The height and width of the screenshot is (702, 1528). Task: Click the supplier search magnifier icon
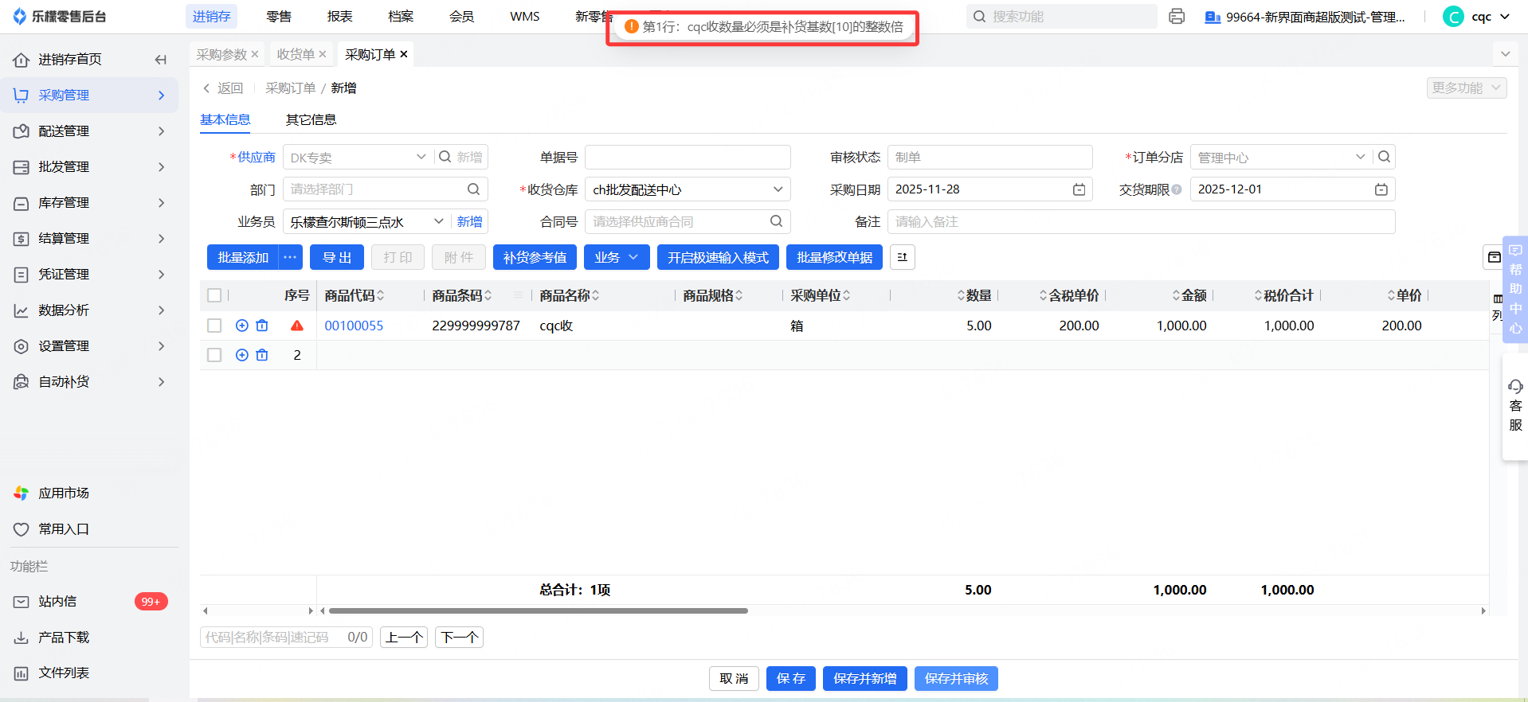coord(445,157)
